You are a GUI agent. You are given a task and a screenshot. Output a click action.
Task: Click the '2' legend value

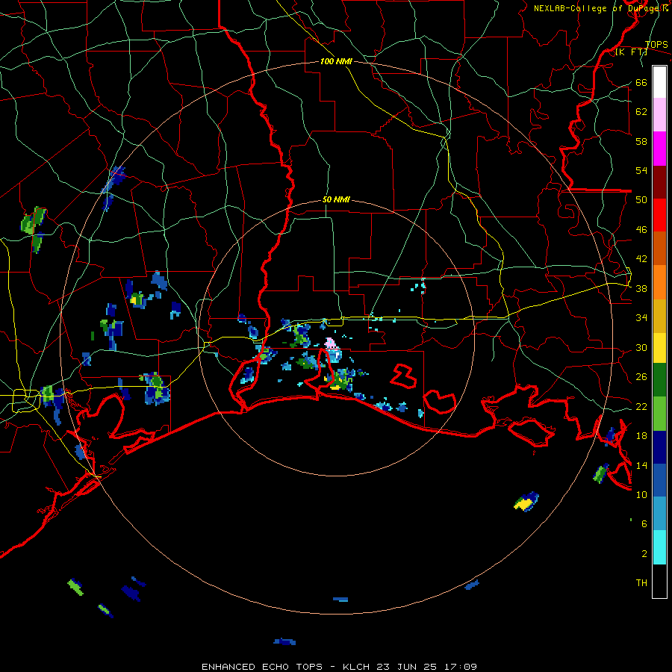point(644,554)
